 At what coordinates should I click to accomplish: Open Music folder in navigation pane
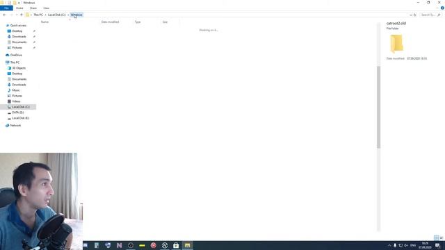16,90
